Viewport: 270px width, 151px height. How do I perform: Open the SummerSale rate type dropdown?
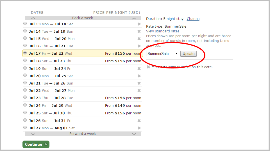point(163,54)
